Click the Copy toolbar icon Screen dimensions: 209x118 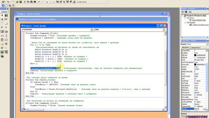point(28,2)
